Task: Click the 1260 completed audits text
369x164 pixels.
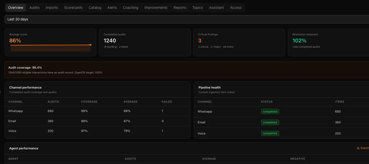Action: [306, 47]
